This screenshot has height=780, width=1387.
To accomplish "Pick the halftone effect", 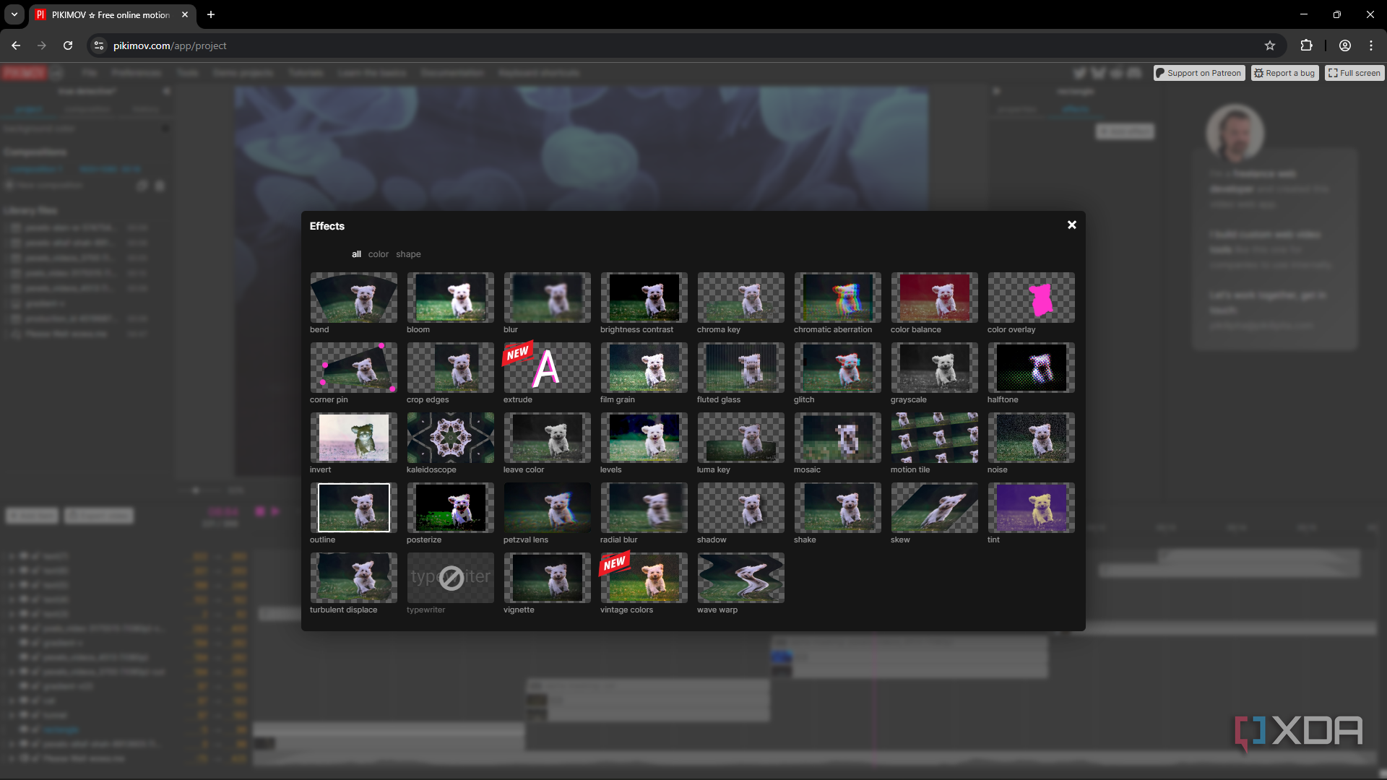I will click(1031, 367).
